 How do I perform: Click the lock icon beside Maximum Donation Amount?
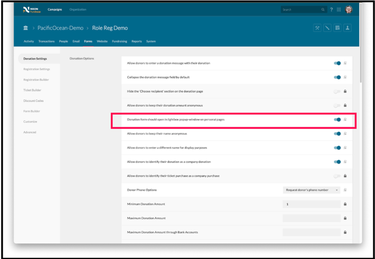click(345, 218)
